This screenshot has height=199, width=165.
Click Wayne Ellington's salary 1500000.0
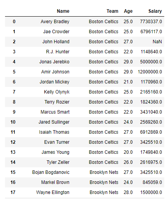(151, 192)
